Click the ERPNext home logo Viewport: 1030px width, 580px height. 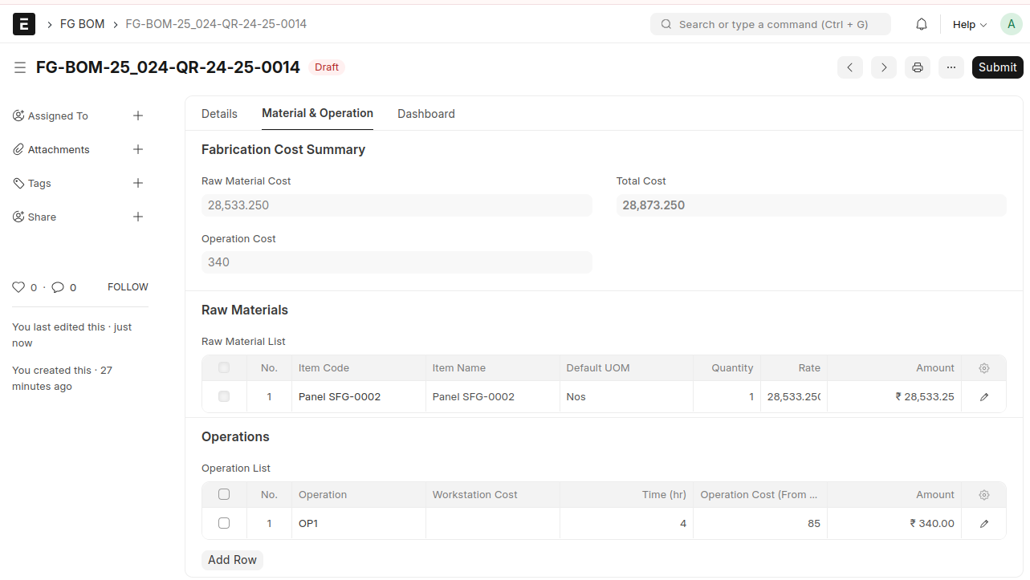pyautogui.click(x=24, y=25)
